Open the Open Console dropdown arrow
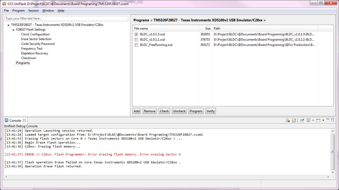339x190 pixels. coord(323,120)
